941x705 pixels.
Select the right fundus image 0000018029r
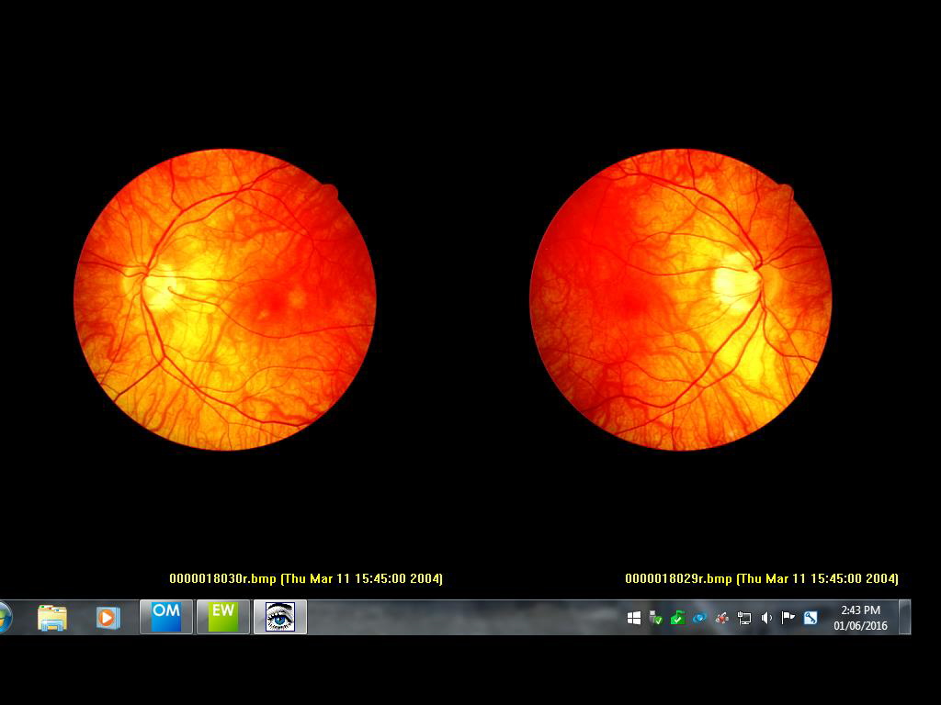click(x=681, y=299)
